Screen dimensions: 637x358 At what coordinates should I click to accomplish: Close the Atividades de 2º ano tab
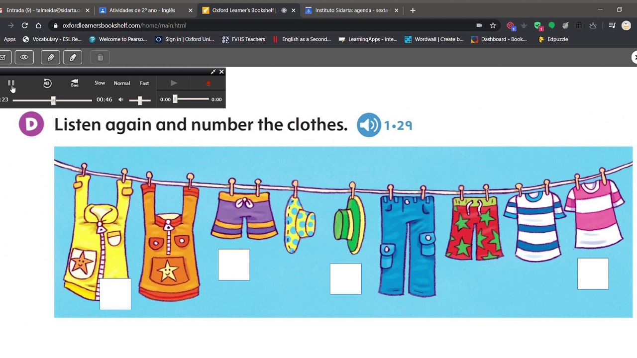190,10
